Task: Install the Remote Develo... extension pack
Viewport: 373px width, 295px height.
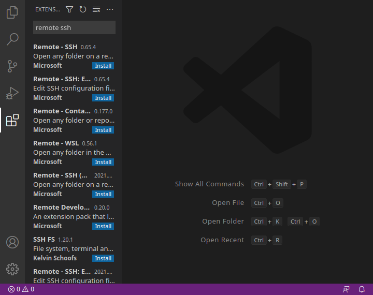Action: (103, 226)
